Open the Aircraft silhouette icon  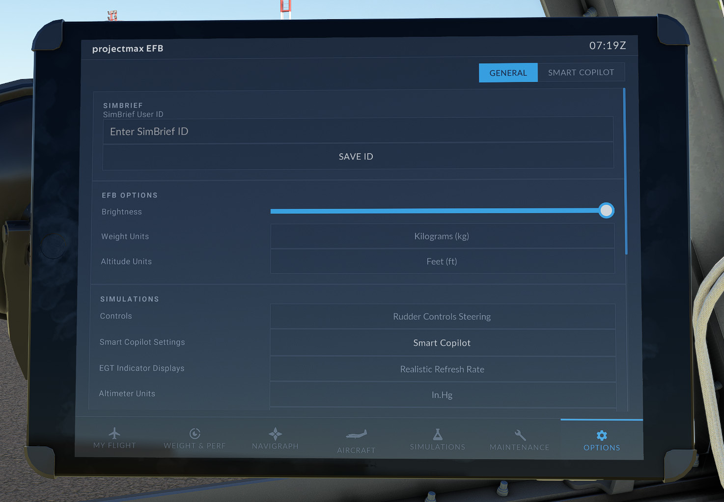(356, 435)
